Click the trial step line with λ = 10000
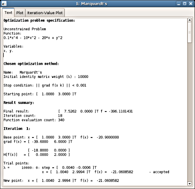Screen dimensions: 195x189 pos(50,168)
